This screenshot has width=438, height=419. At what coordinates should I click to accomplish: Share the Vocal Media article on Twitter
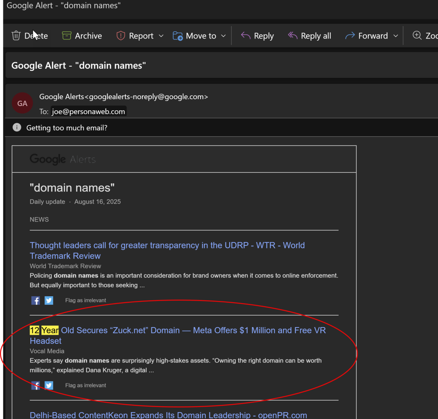tap(49, 385)
